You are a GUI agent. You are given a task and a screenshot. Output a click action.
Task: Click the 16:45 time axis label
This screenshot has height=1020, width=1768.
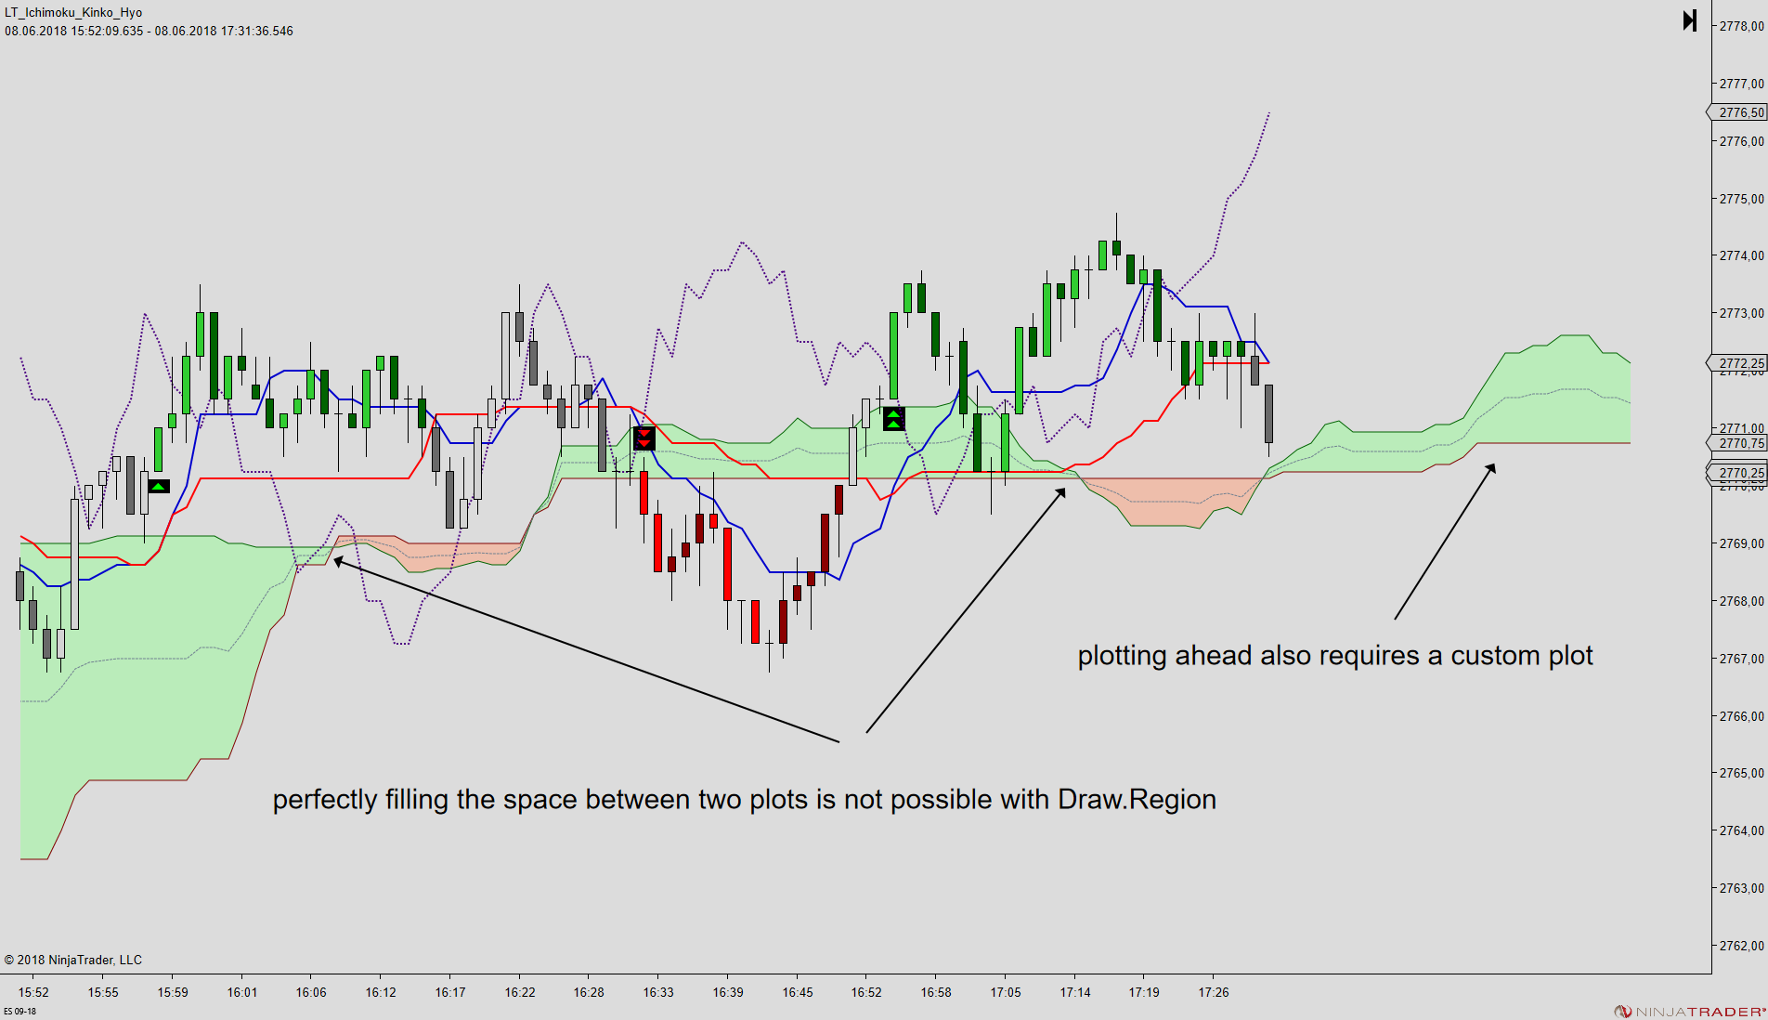798,992
